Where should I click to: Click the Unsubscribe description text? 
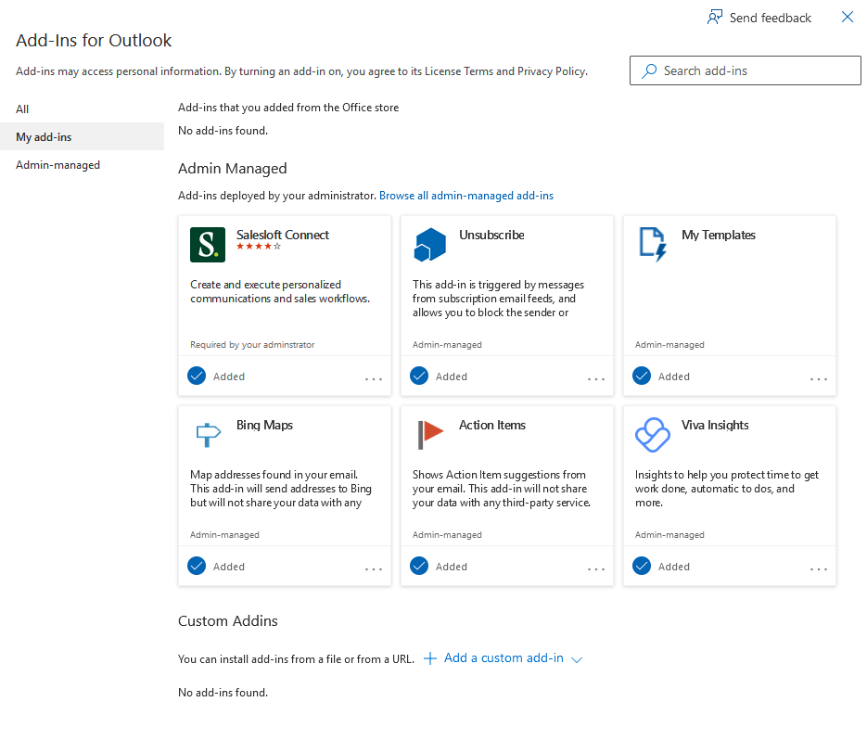498,299
